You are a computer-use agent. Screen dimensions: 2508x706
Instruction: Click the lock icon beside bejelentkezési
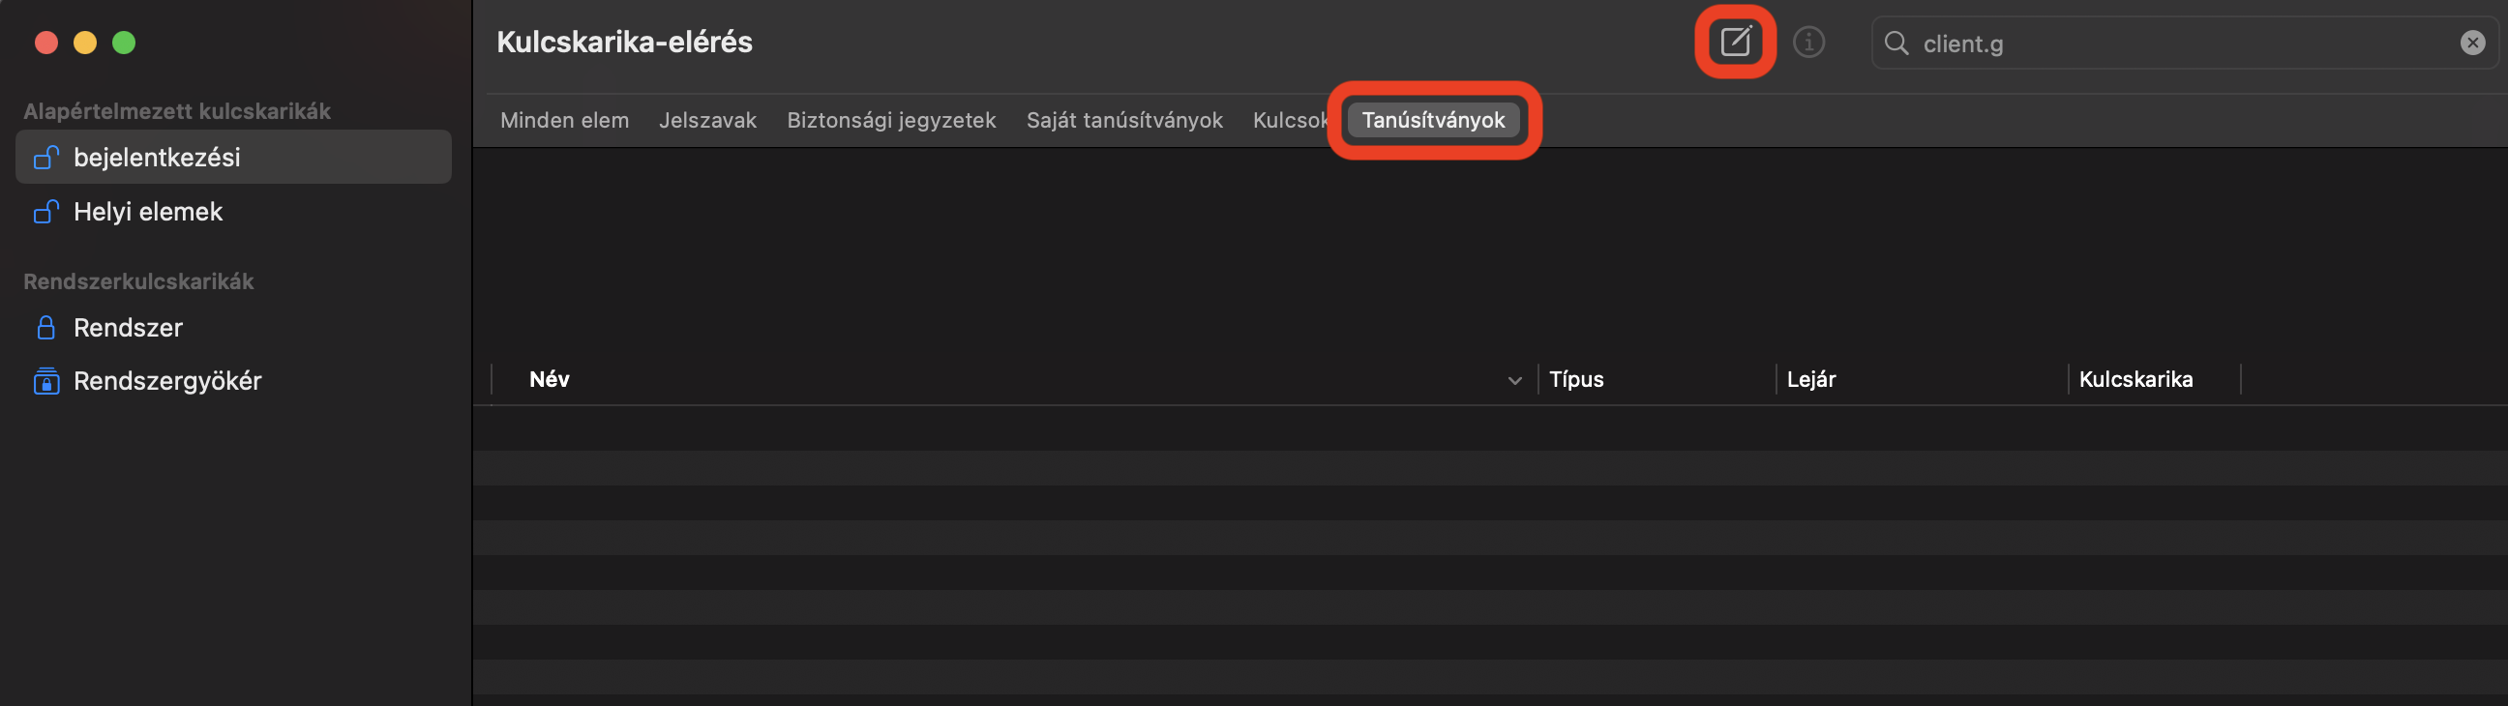tap(45, 157)
